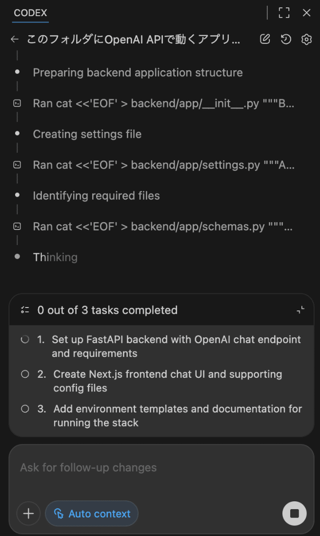The height and width of the screenshot is (536, 320).
Task: Click the terminal icon beside the settings.py command
Action: (17, 165)
